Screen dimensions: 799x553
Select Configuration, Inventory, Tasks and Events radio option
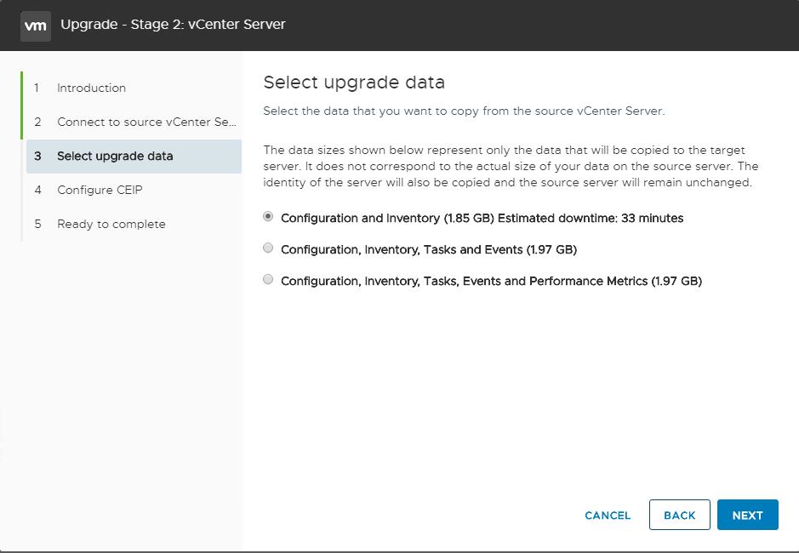point(268,248)
